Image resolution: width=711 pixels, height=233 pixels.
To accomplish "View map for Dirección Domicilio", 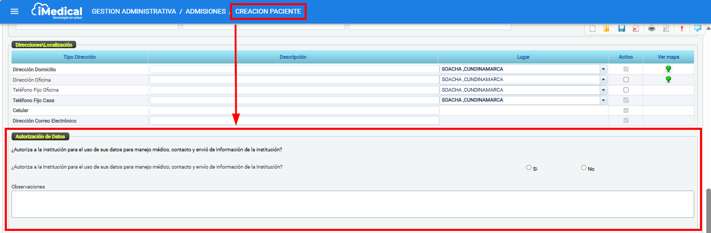I will [x=668, y=69].
